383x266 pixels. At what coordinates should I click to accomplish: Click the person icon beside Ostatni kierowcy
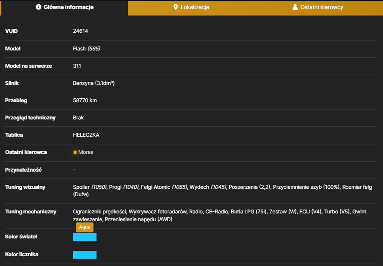(295, 7)
